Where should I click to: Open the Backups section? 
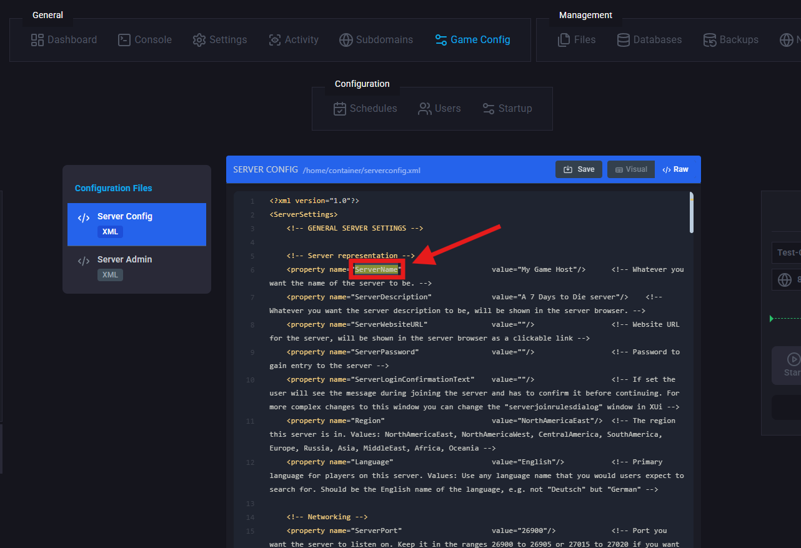pyautogui.click(x=730, y=40)
